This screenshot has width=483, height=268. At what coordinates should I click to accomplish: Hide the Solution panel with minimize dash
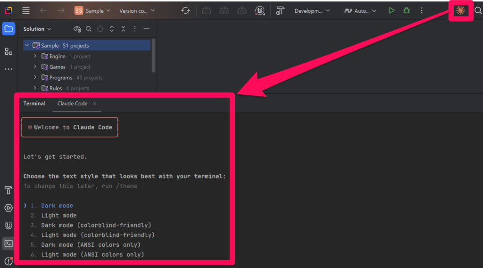(146, 29)
